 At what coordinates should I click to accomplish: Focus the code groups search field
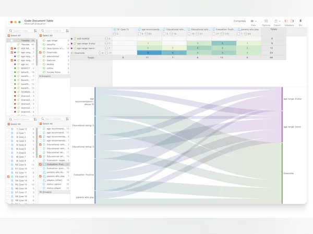click(x=53, y=31)
